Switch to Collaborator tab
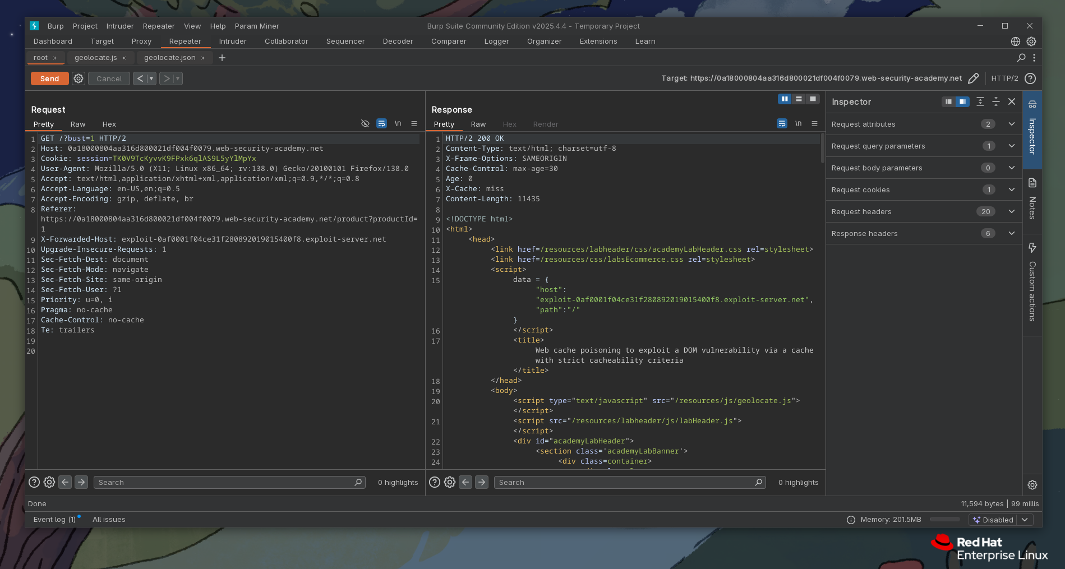Image resolution: width=1065 pixels, height=569 pixels. (x=286, y=41)
